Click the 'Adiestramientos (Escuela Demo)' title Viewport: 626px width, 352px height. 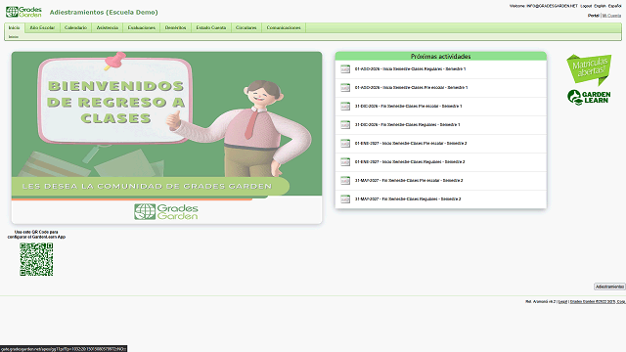[104, 13]
